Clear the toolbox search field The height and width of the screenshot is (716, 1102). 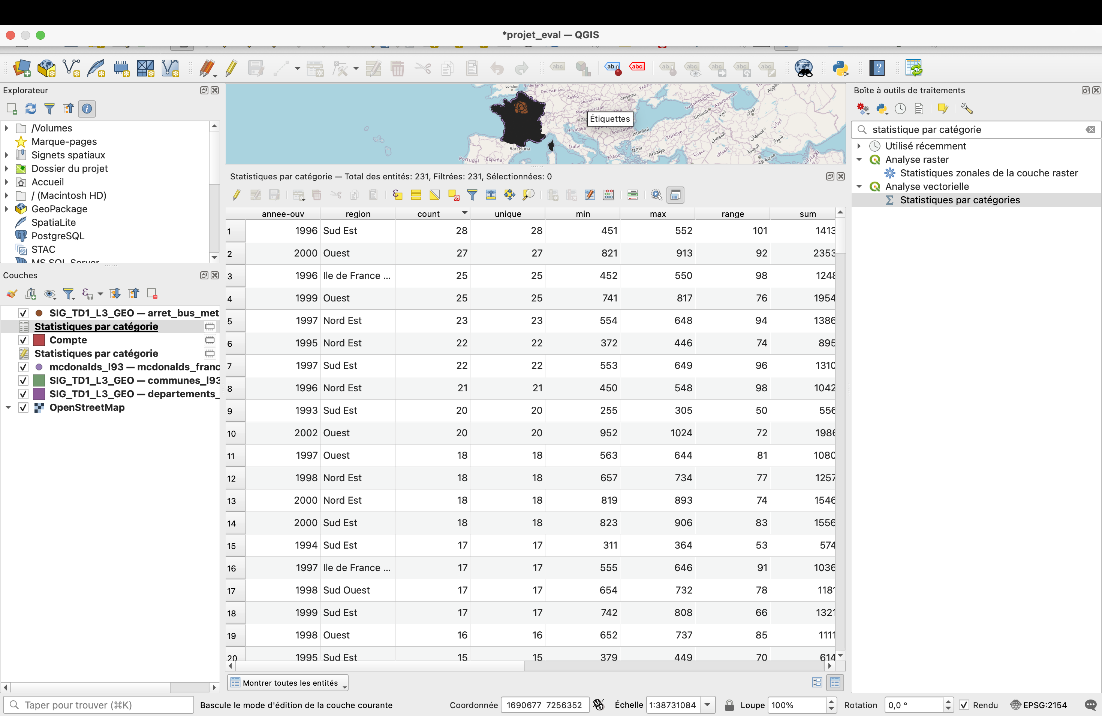point(1091,130)
